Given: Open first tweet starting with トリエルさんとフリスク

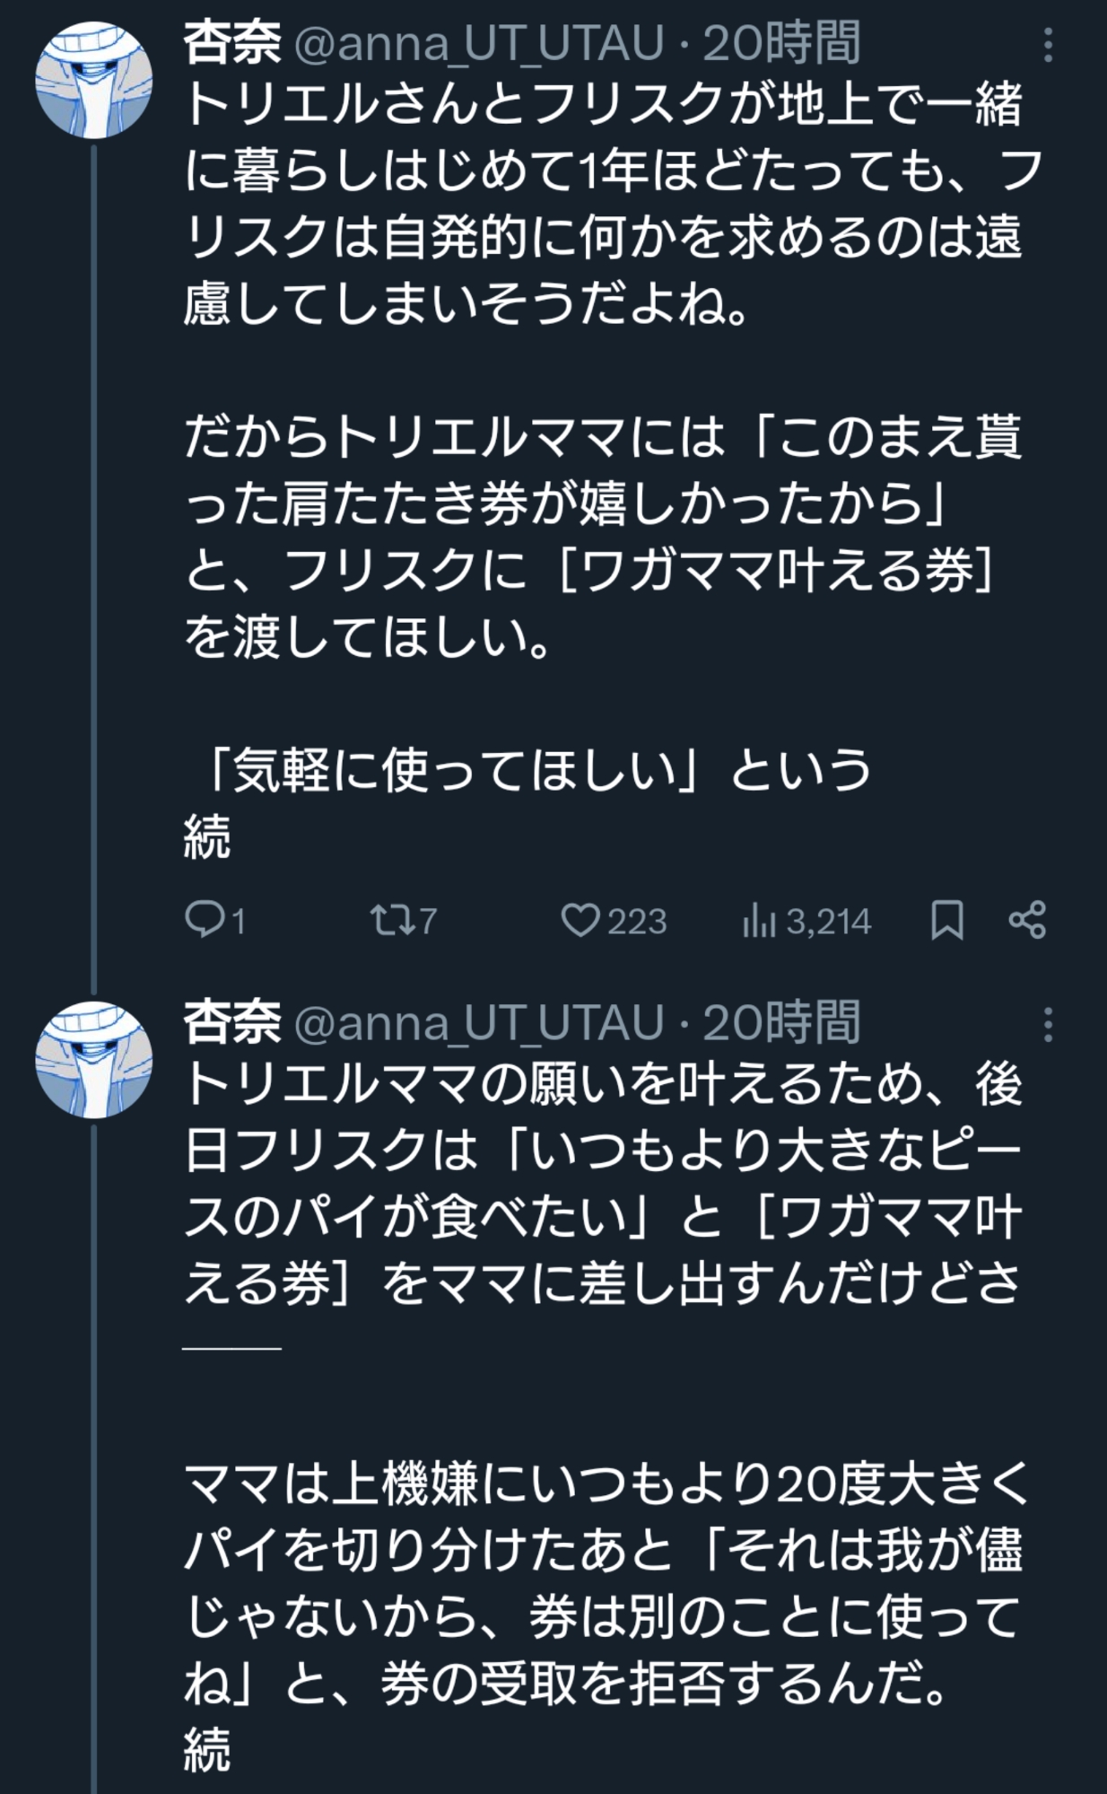Looking at the screenshot, I should point(601,206).
